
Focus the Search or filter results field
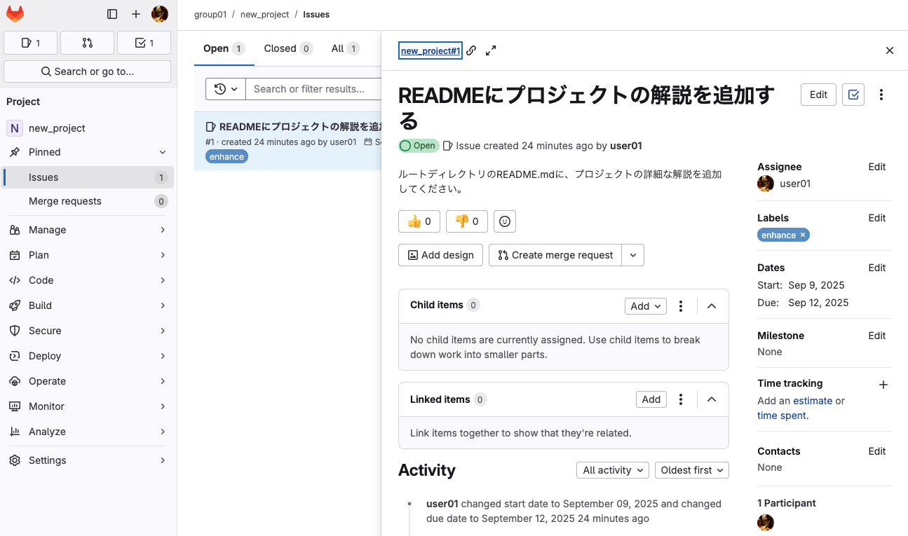coord(312,89)
